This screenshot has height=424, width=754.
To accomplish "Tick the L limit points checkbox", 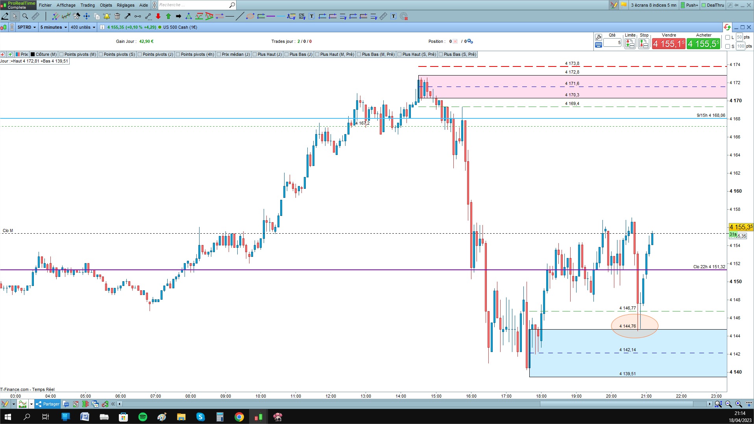I will [x=728, y=37].
